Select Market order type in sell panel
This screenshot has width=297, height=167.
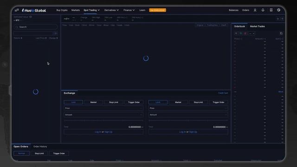(178, 102)
